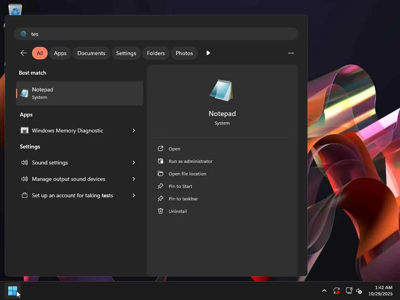This screenshot has width=400, height=300.
Task: Open Set up an account for taking tests
Action: click(80, 195)
